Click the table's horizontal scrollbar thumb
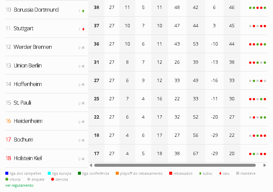Viewport: 273px width, 192px height. point(175,165)
